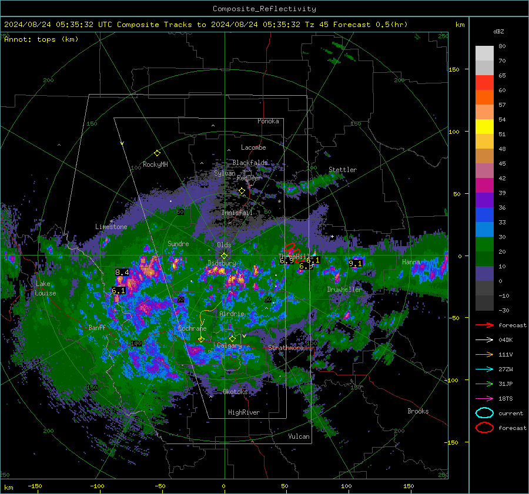Click the red forecast ellipses near ThreeHills
The image size is (529, 494).
coord(294,252)
